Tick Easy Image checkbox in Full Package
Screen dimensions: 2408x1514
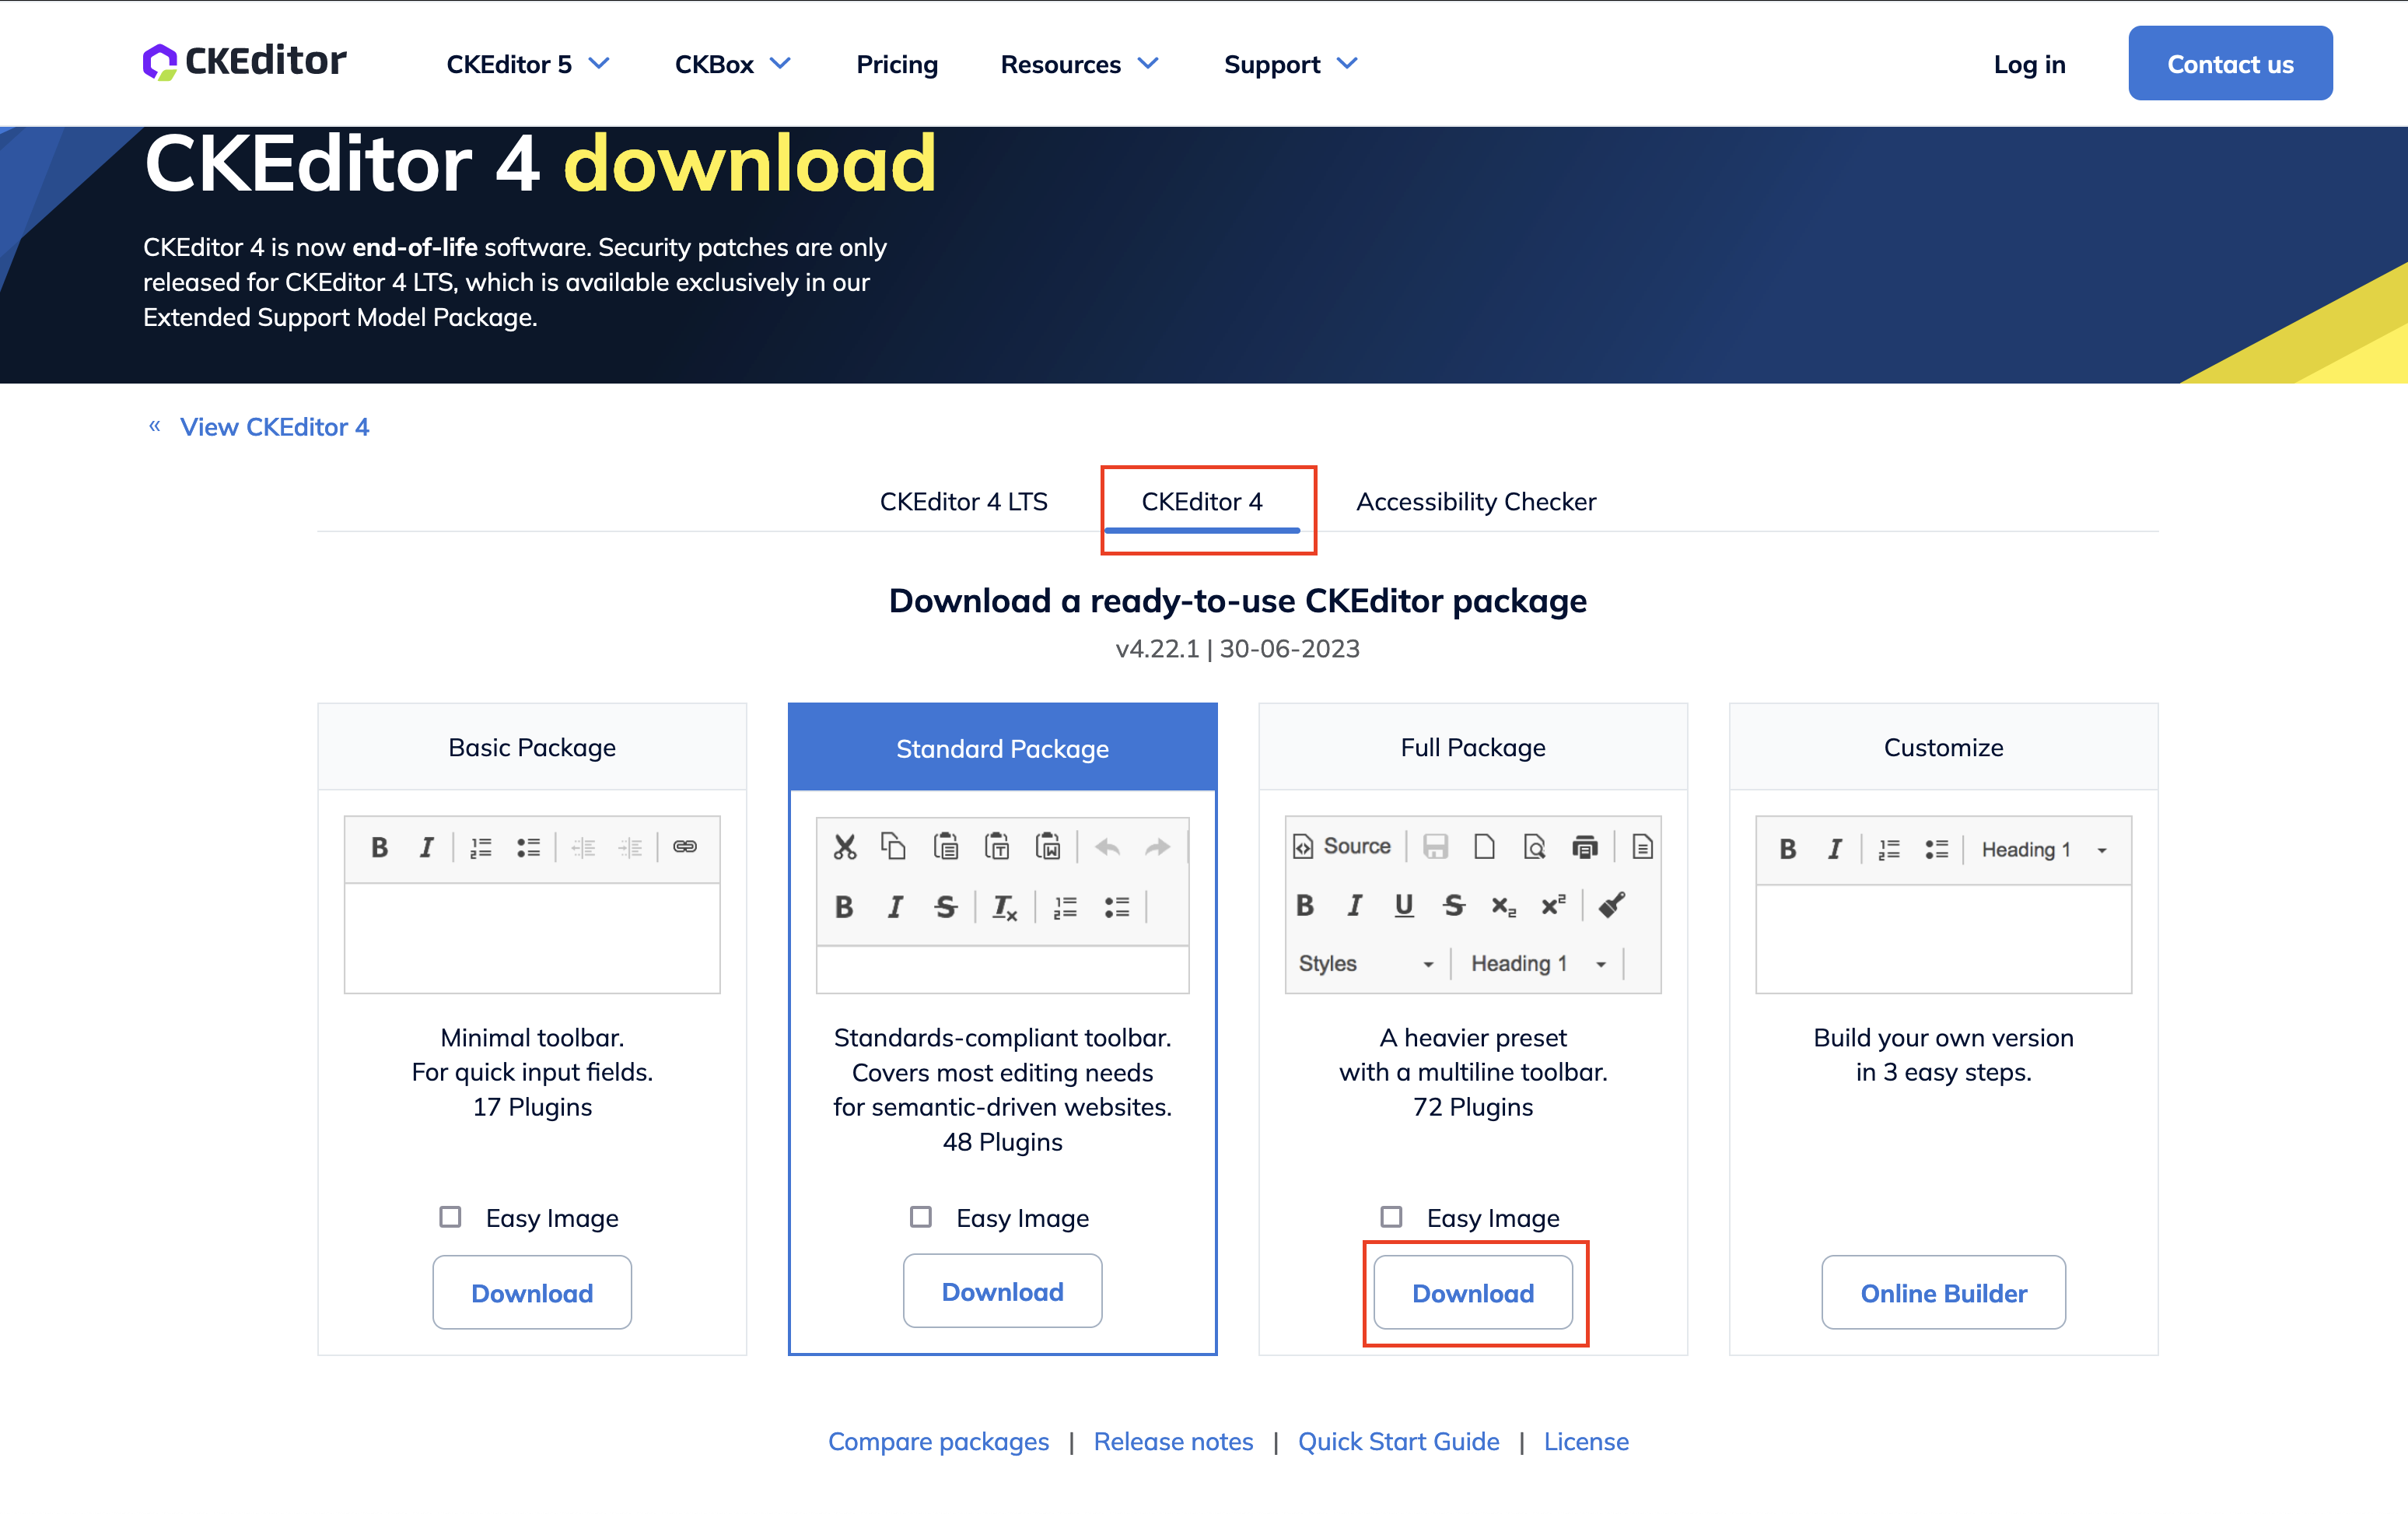point(1391,1217)
